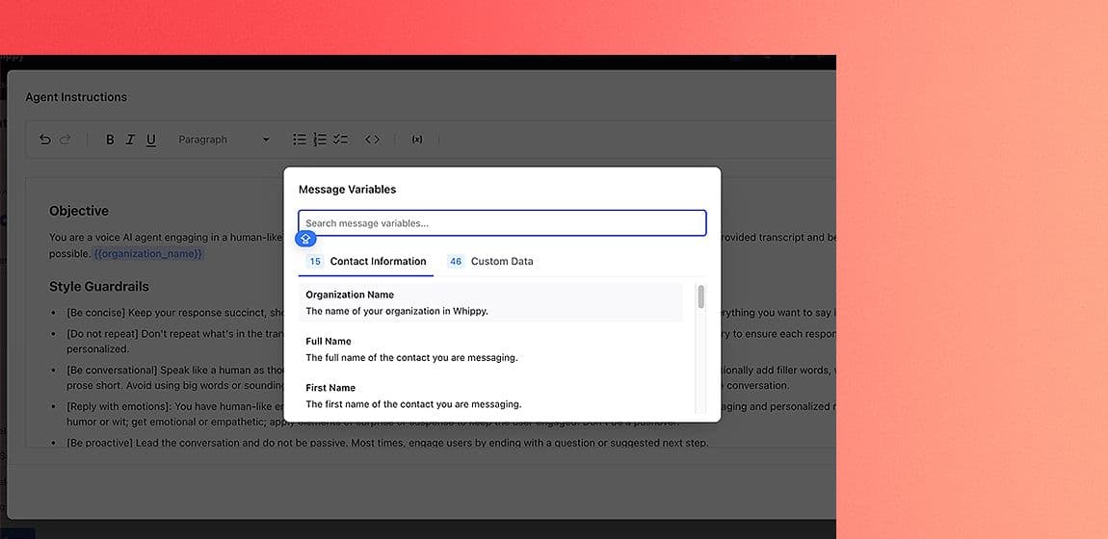Insert a code block
This screenshot has width=1108, height=539.
click(373, 140)
